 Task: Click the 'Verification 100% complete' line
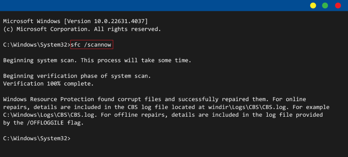pos(48,84)
